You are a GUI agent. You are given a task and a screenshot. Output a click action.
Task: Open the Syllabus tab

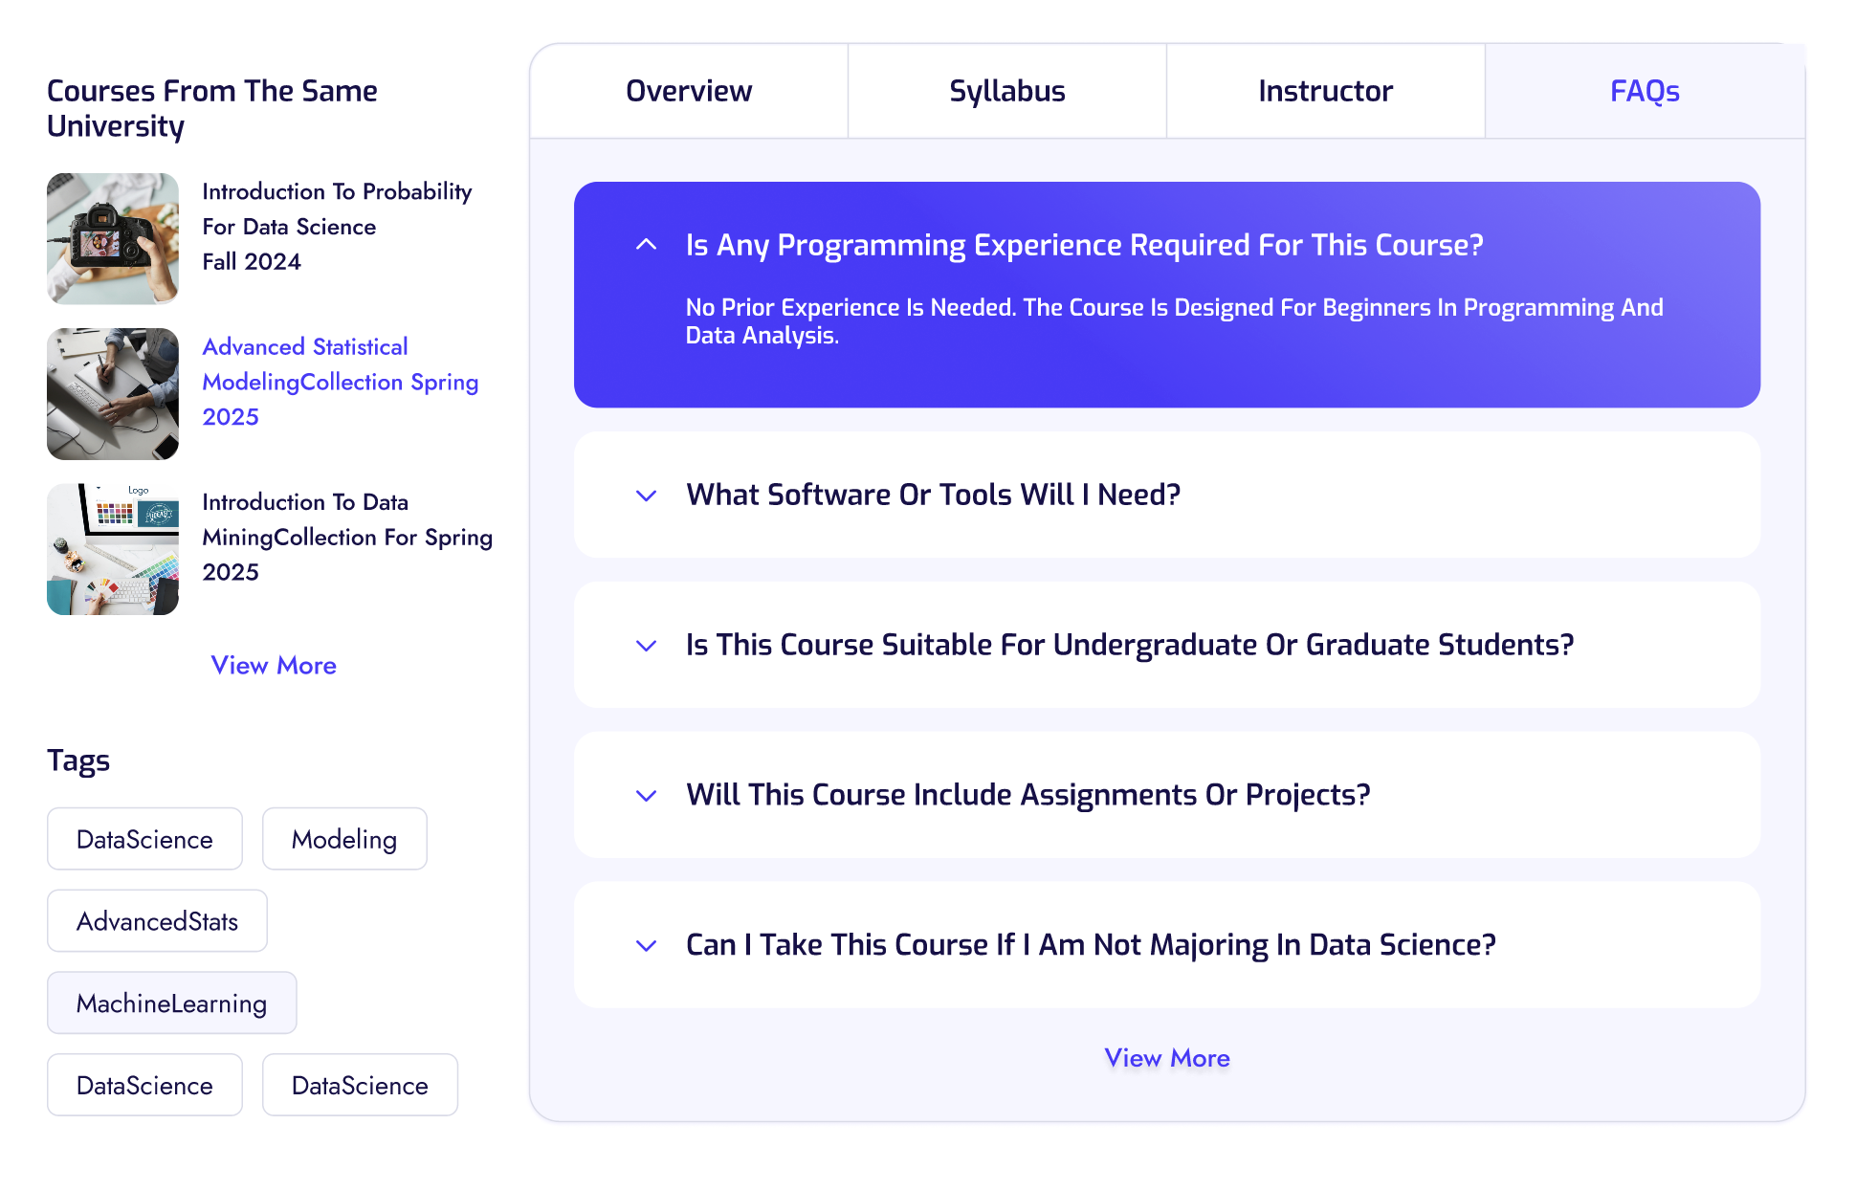point(1007,91)
